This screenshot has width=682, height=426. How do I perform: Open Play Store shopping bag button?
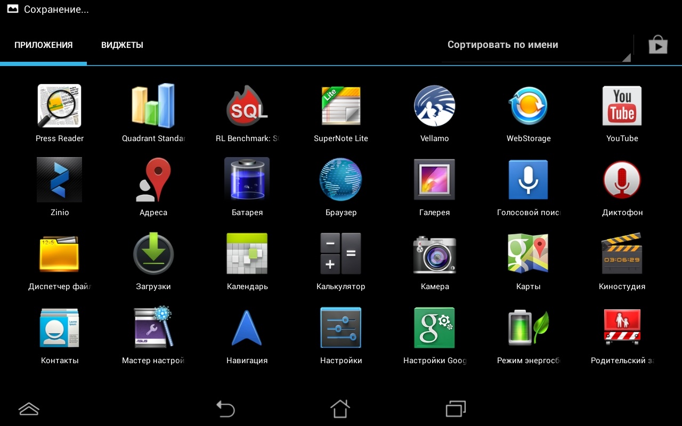coord(658,45)
